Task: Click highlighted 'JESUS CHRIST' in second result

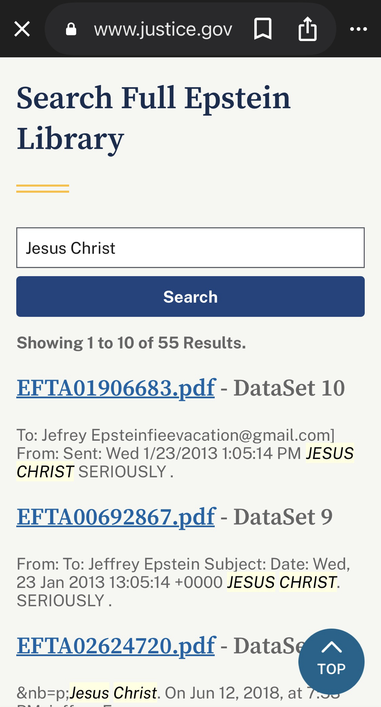Action: pyautogui.click(x=282, y=582)
